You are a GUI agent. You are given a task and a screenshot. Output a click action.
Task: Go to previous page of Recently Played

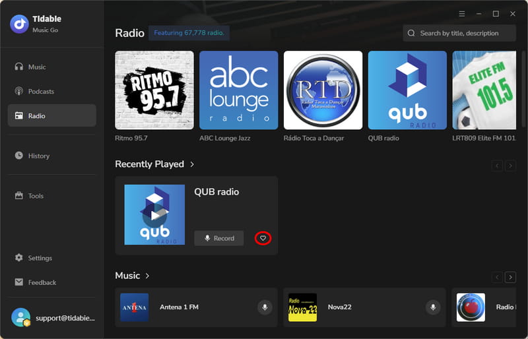click(x=497, y=166)
